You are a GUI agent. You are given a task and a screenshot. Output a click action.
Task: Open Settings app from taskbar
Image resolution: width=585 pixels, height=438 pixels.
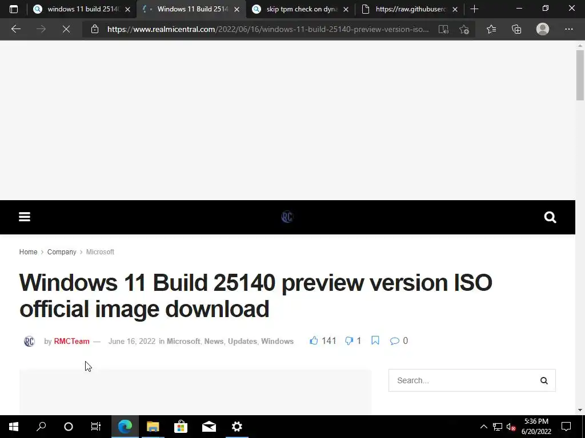pos(237,427)
